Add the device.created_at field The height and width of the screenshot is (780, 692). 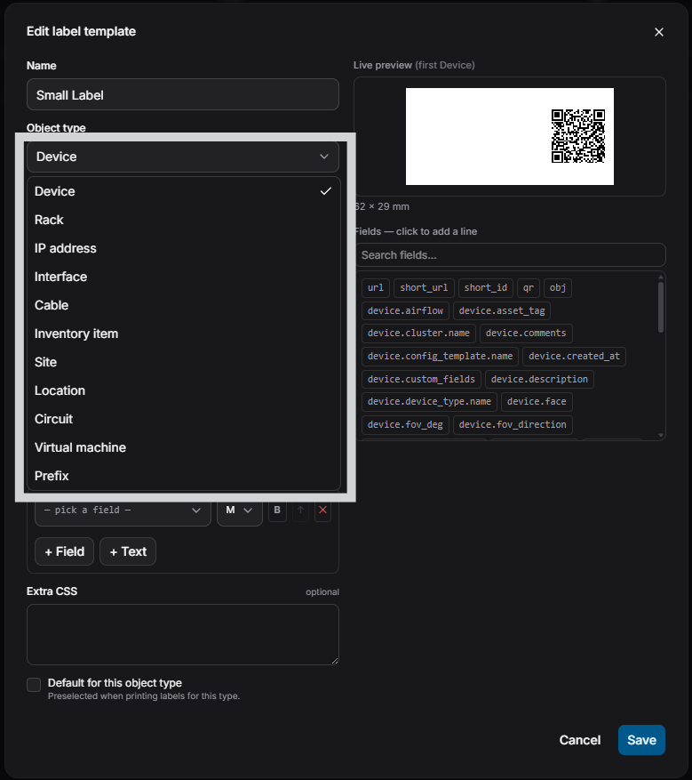click(x=574, y=356)
